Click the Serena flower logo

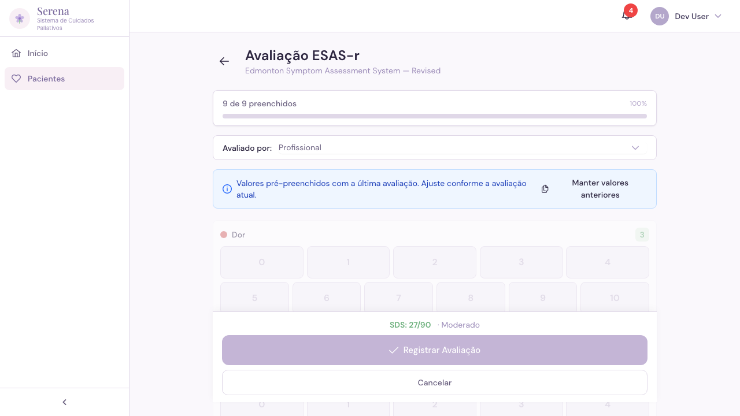click(19, 18)
